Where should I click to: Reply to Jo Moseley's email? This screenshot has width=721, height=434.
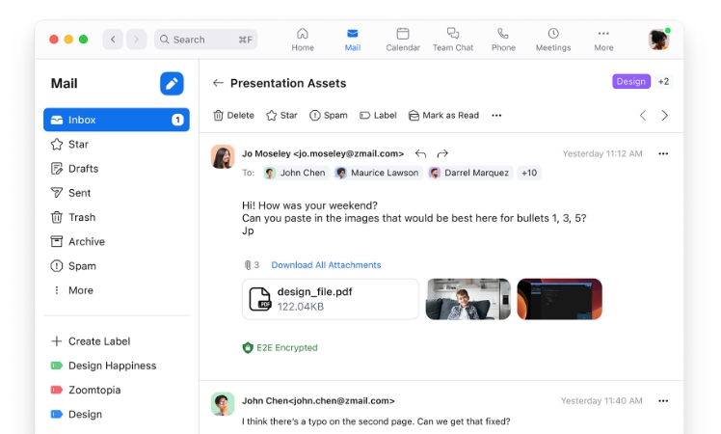[x=420, y=153]
